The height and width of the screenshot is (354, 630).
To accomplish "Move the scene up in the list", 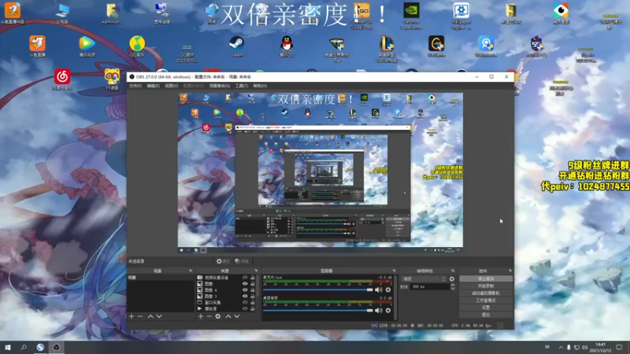I will pyautogui.click(x=150, y=316).
